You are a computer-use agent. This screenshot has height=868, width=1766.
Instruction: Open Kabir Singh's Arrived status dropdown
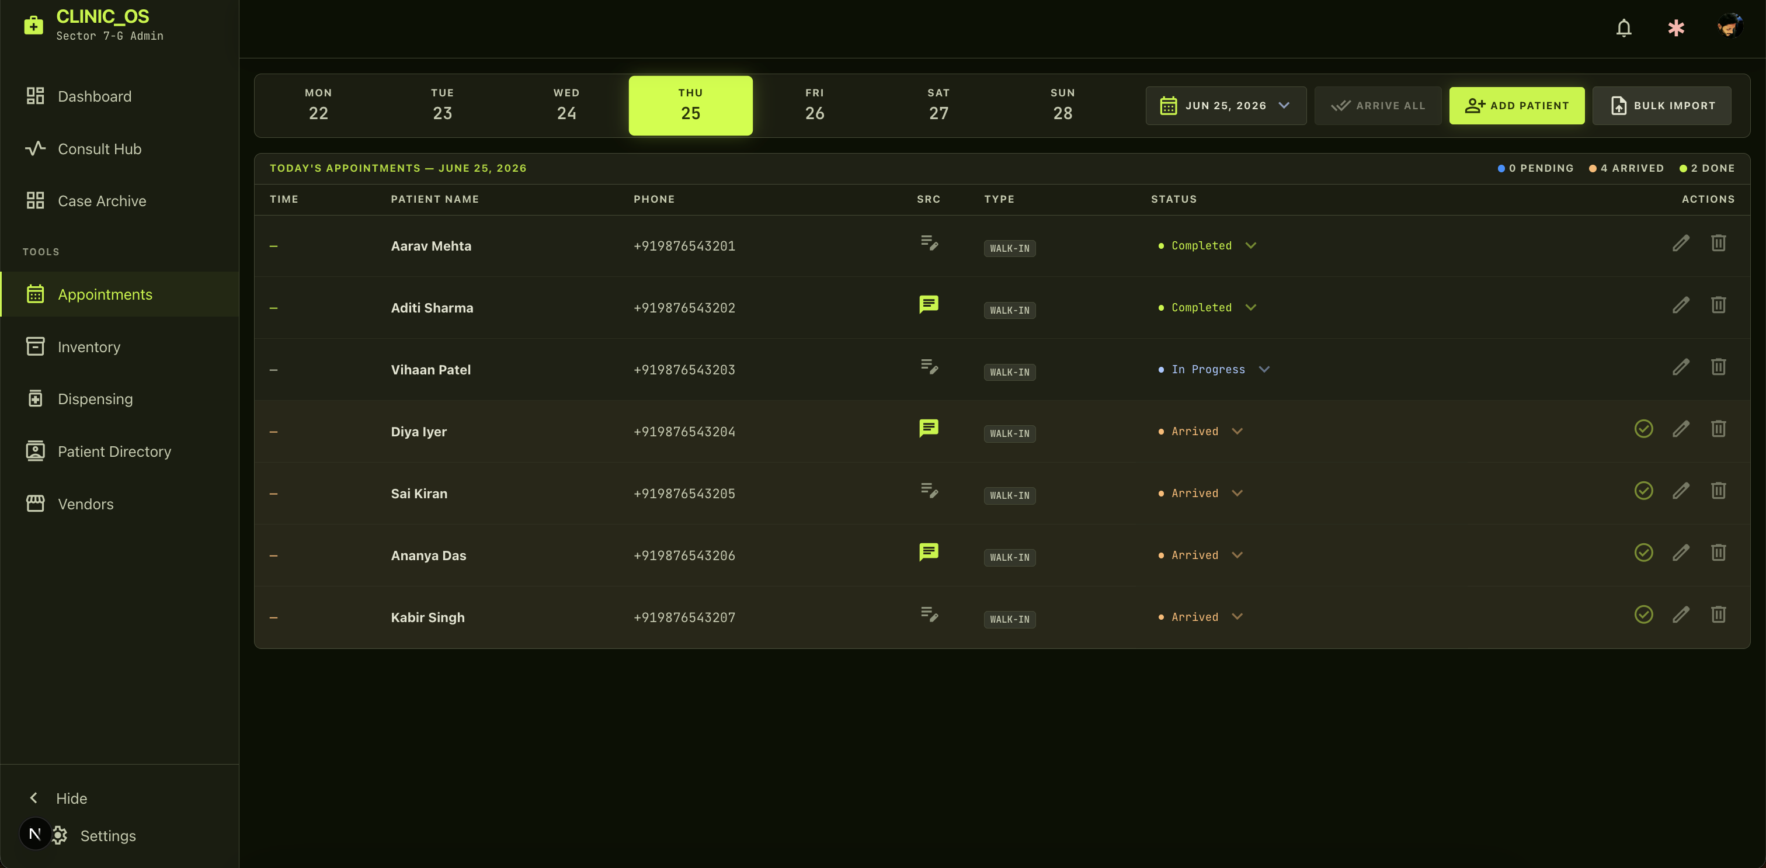(1201, 617)
